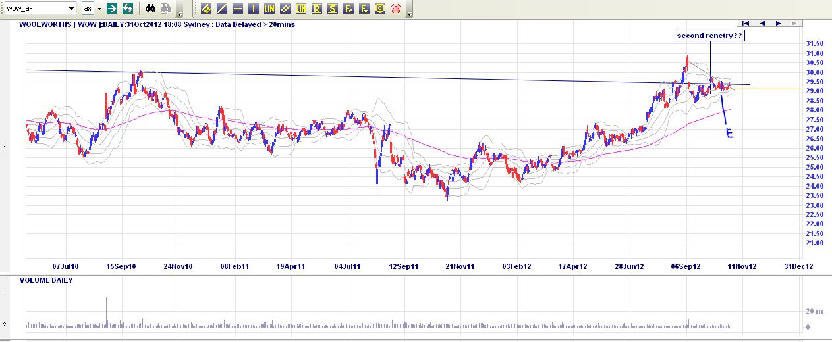Viewport: 832px width, 342px height.
Task: Click the drawing toolbar grip handle
Action: pos(196,9)
